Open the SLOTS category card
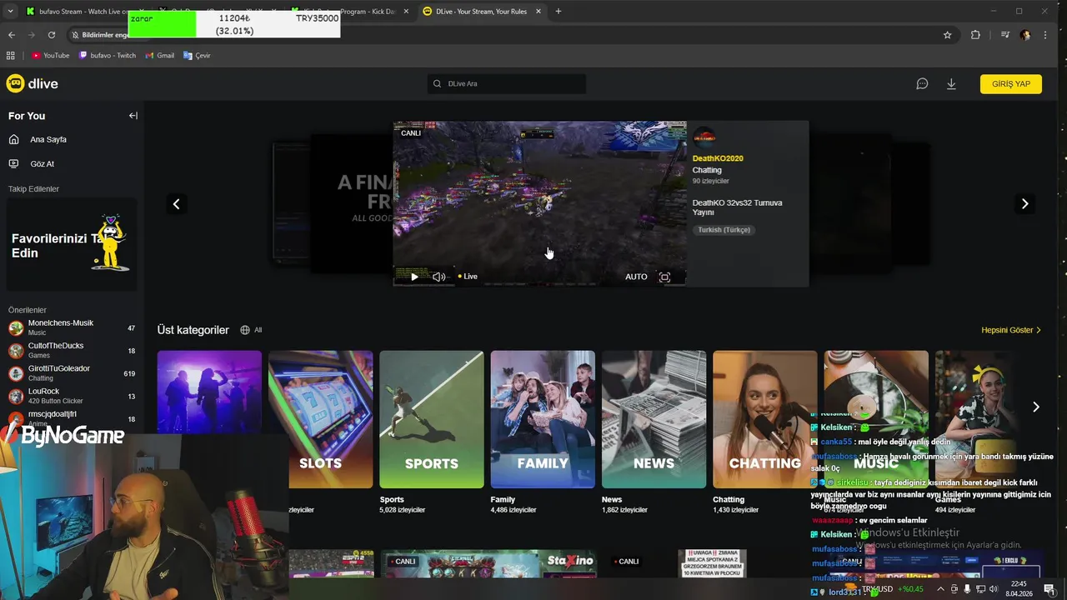This screenshot has width=1067, height=600. pyautogui.click(x=320, y=419)
